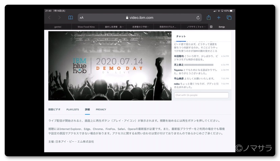Click the IBM blue hub logo

click(80, 65)
